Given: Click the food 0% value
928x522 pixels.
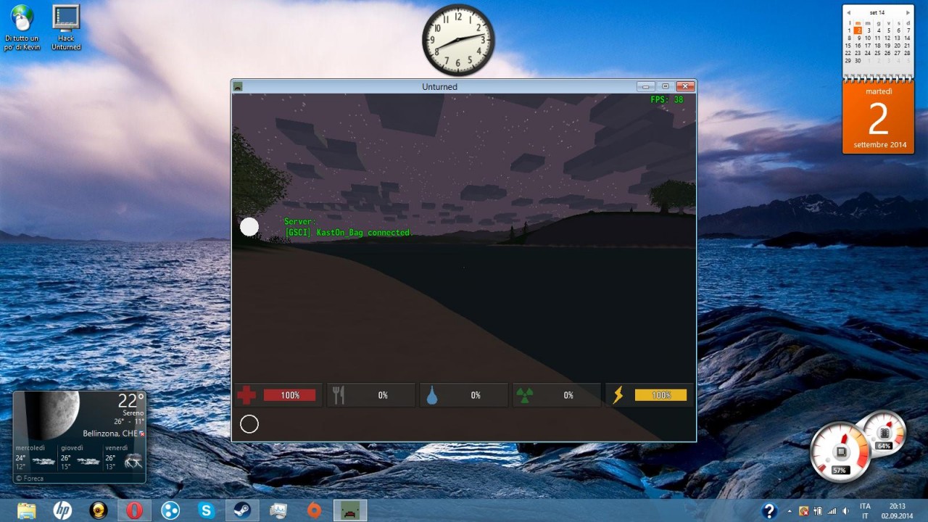Looking at the screenshot, I should click(x=383, y=395).
